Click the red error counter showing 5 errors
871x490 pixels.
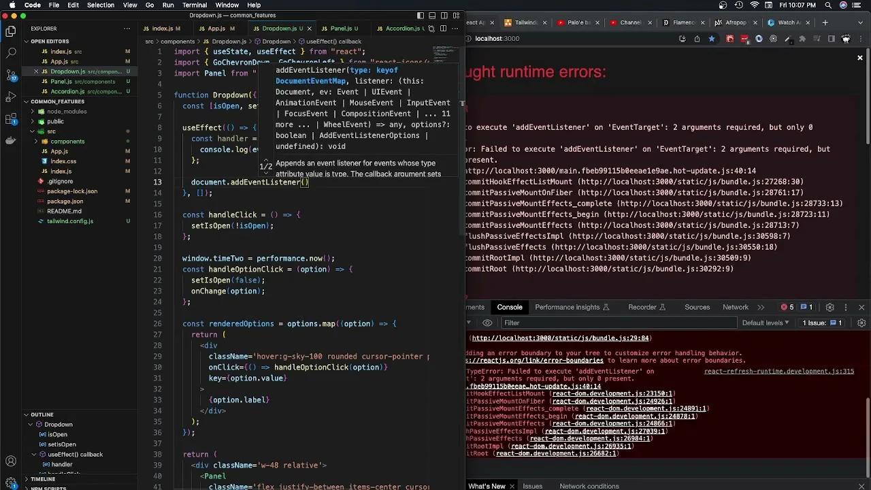(x=788, y=307)
